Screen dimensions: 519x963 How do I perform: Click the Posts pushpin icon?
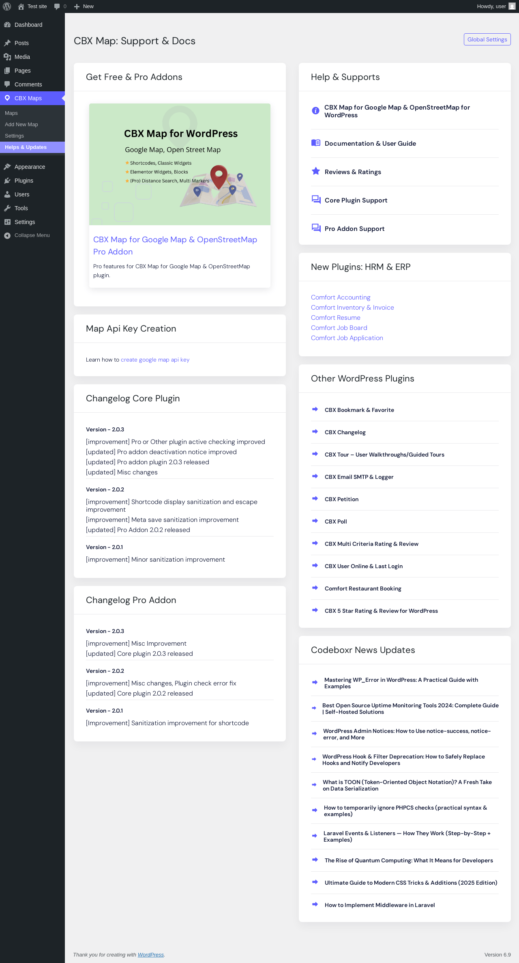7,43
